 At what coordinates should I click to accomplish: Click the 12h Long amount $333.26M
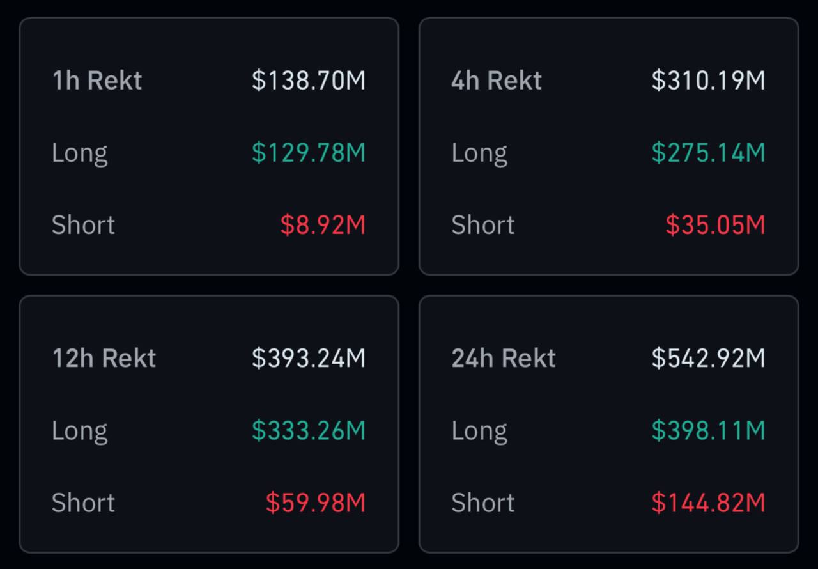pyautogui.click(x=309, y=430)
